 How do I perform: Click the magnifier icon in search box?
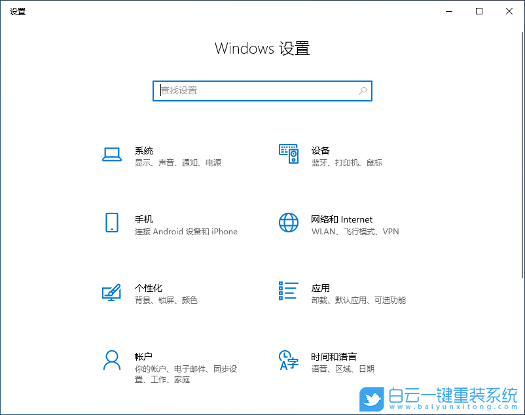click(362, 91)
